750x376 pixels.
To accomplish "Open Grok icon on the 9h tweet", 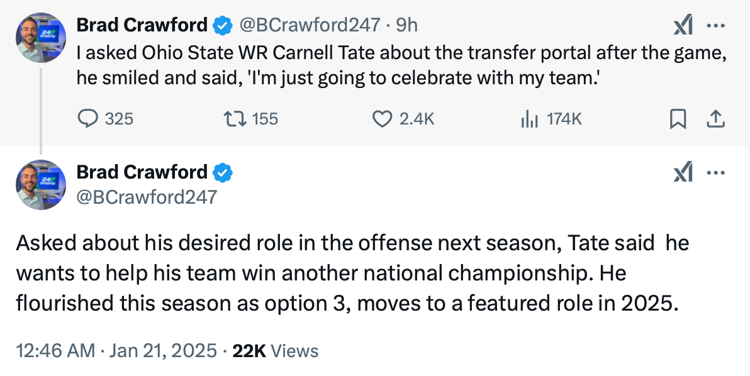I will pos(682,25).
